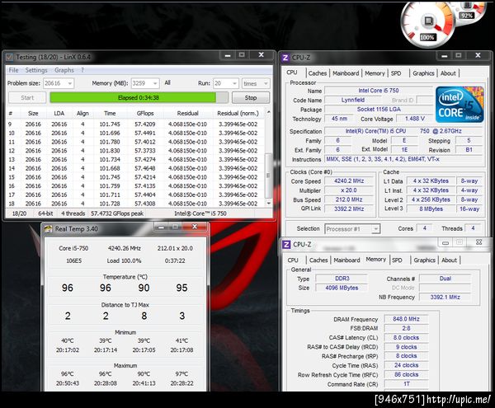Click the Real Temp title bar icon
This screenshot has height=408, width=495.
coord(48,229)
